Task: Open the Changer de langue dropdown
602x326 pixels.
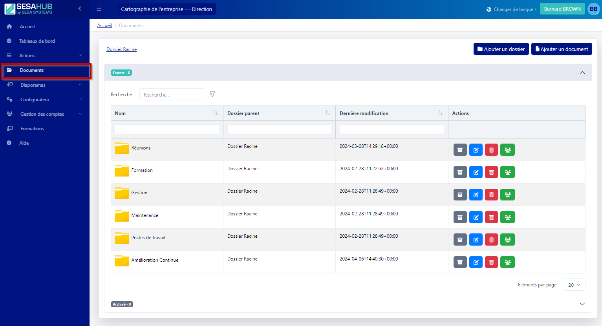Action: pyautogui.click(x=511, y=9)
